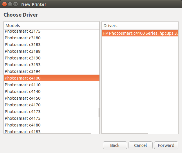Image resolution: width=182 pixels, height=153 pixels.
Task: Select Photosmart c3190 model
Action: 51,58
